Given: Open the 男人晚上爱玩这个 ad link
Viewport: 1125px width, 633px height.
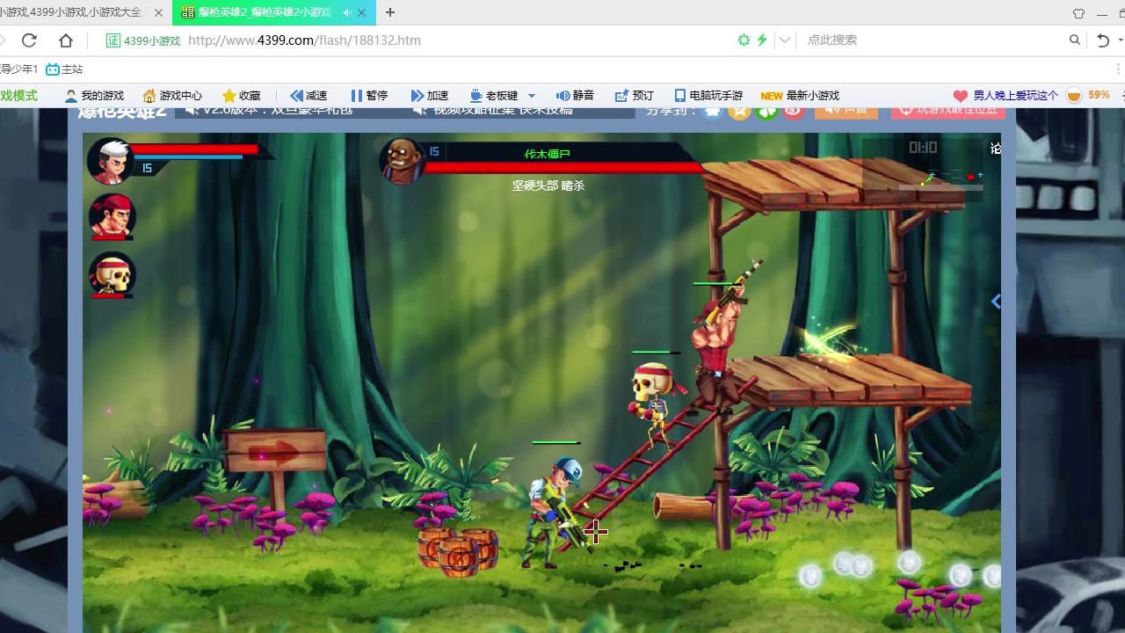Looking at the screenshot, I should tap(1005, 96).
